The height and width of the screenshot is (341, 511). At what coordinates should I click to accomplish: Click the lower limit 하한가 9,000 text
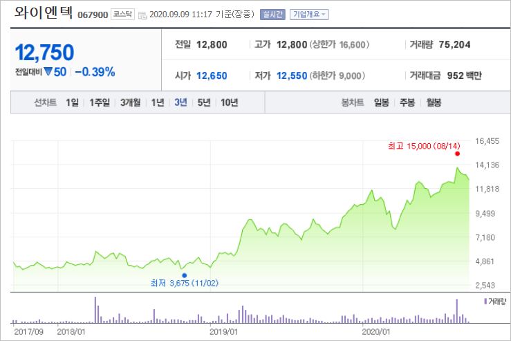click(337, 76)
